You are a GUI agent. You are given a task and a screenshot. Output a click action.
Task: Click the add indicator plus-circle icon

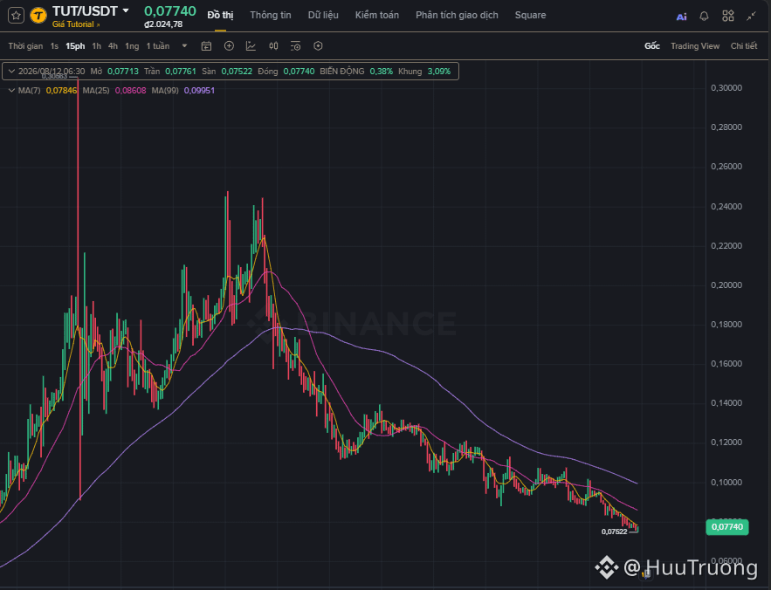(x=229, y=45)
